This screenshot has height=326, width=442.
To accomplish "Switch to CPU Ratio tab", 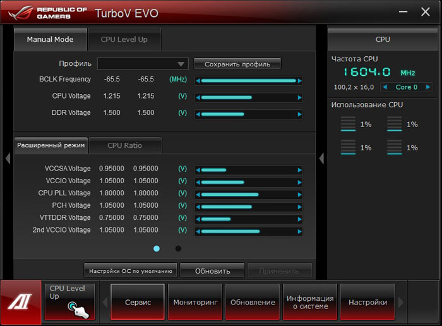I will 125,145.
